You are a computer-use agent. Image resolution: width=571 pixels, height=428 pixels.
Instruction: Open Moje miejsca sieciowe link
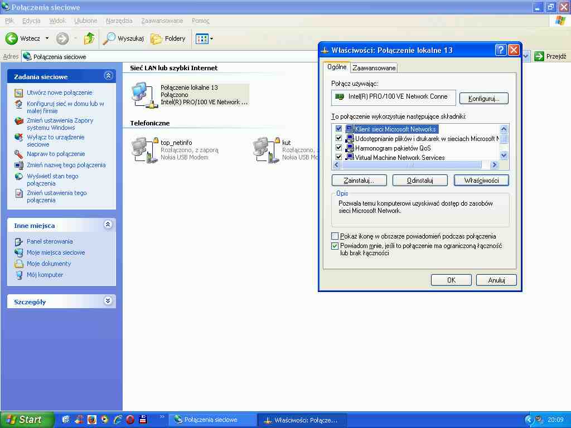(56, 252)
